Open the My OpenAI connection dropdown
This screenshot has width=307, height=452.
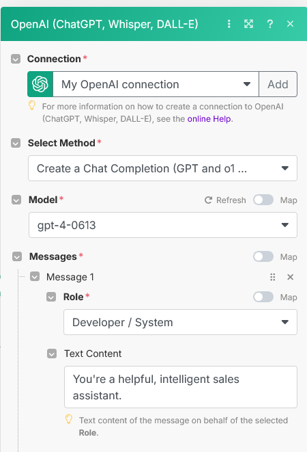click(156, 84)
